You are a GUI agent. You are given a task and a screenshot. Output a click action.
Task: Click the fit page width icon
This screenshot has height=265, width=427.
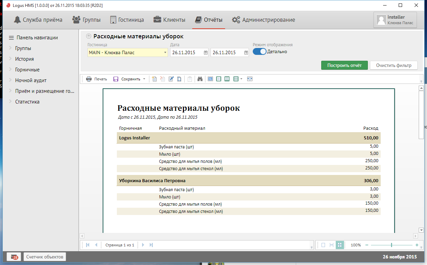point(250,79)
